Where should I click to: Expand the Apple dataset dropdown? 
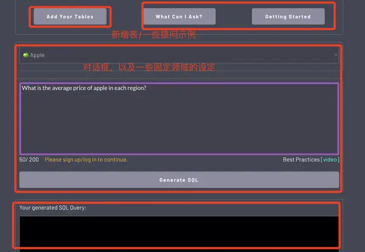(x=179, y=55)
